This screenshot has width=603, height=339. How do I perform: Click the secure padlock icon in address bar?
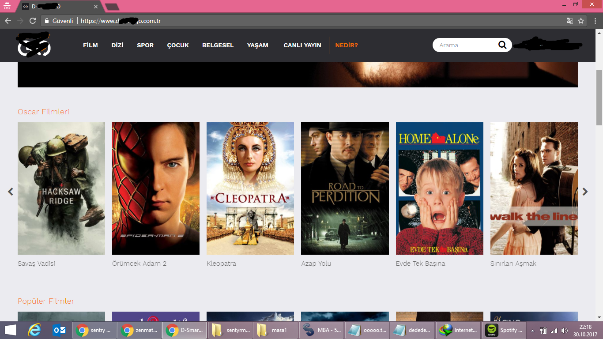coord(47,21)
